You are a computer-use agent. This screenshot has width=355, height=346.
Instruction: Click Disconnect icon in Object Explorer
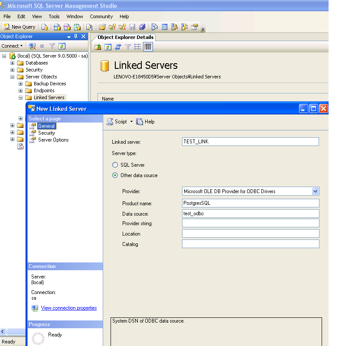[32, 46]
